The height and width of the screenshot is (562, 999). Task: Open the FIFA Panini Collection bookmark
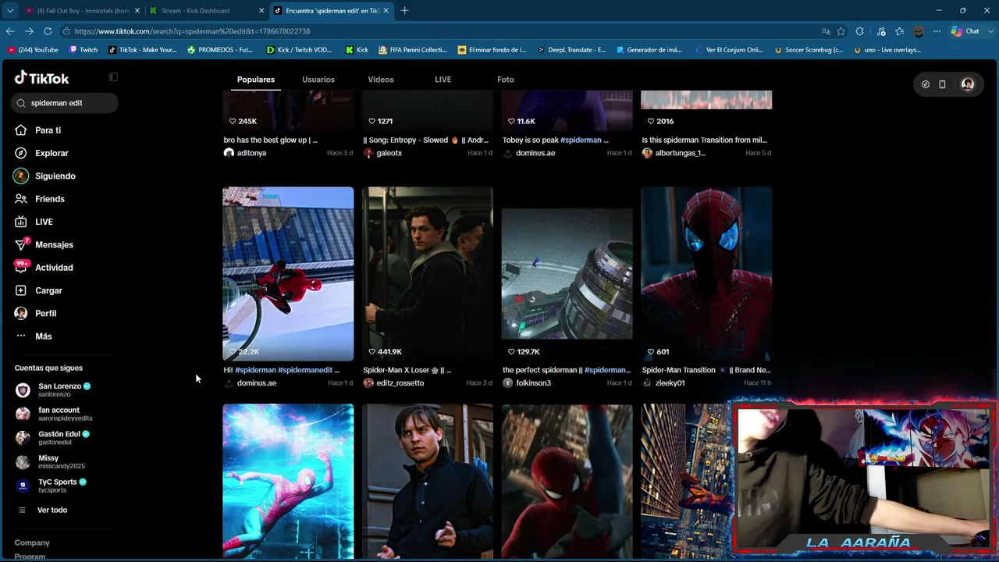coord(413,50)
